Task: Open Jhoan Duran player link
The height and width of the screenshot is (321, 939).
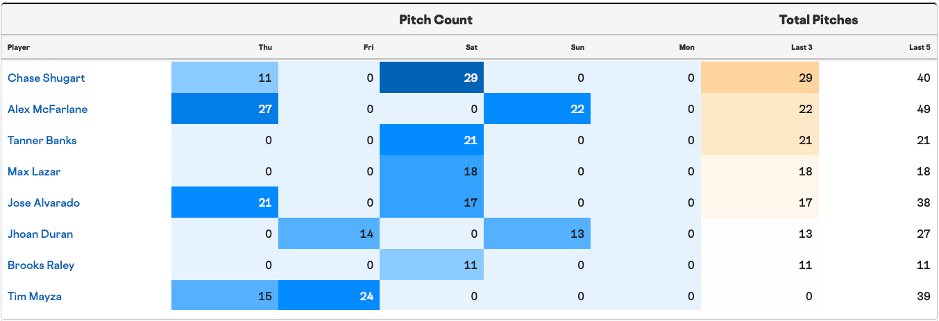Action: (40, 234)
